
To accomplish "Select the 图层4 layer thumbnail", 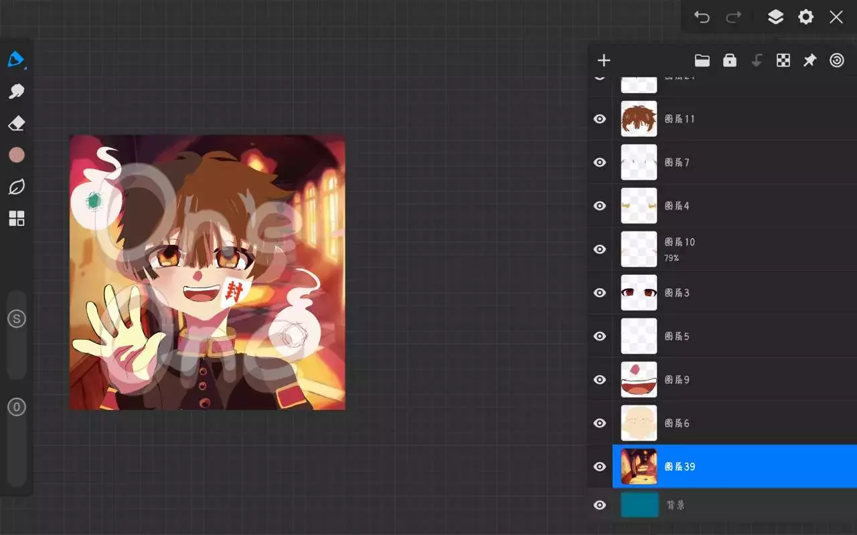I will (639, 206).
